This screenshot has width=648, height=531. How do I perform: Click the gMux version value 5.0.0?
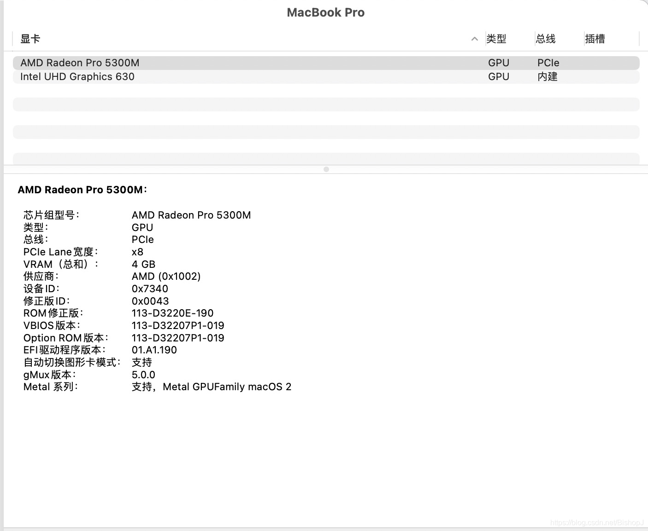pos(143,375)
